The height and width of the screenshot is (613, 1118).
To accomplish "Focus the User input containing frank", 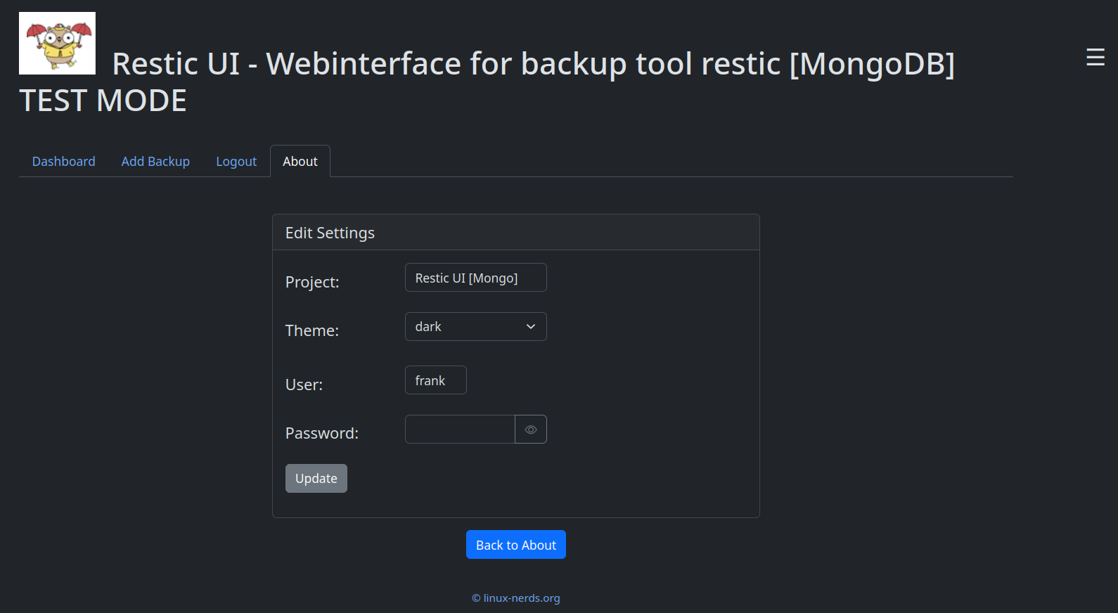I will (x=436, y=380).
